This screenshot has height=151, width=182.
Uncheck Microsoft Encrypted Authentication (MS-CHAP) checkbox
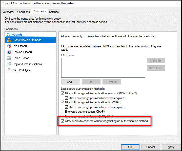click(x=63, y=102)
